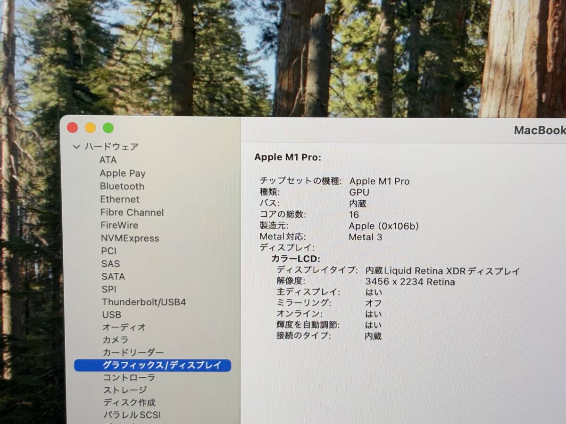Click the ディスプレイ: label
This screenshot has height=424, width=566.
point(287,248)
